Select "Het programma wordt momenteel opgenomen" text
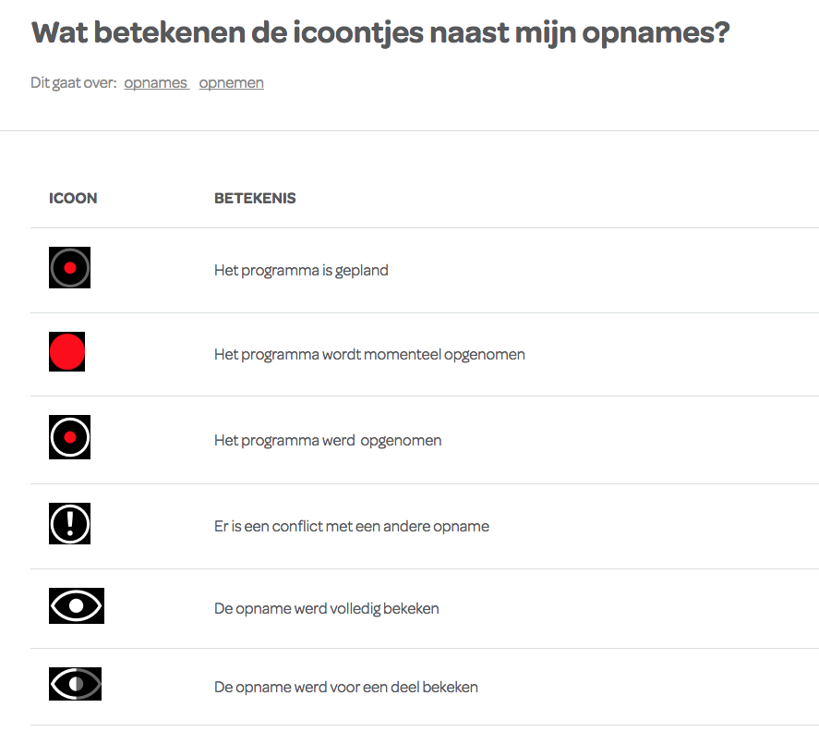The image size is (819, 732). 369,354
